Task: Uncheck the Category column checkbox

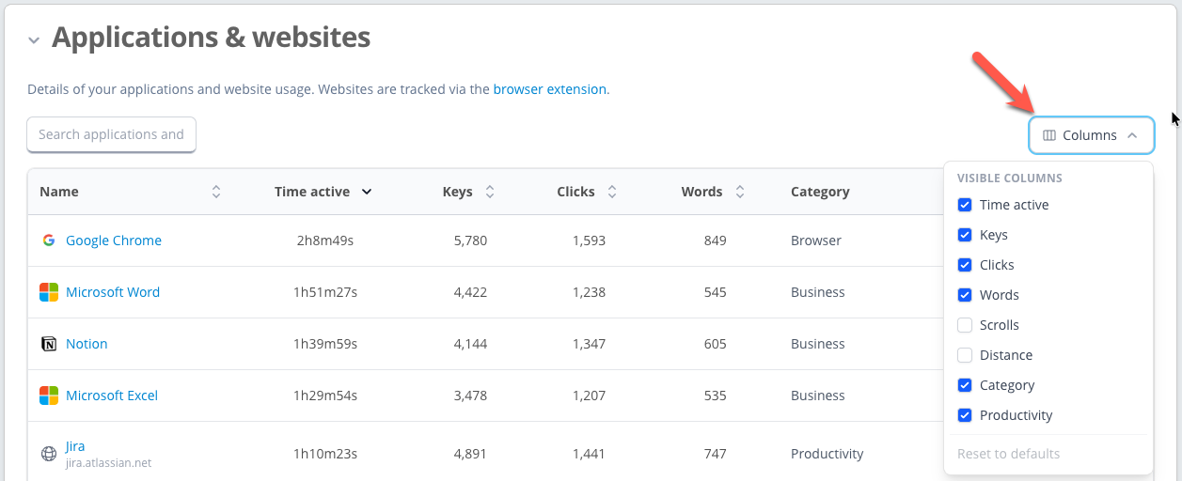Action: click(x=965, y=385)
